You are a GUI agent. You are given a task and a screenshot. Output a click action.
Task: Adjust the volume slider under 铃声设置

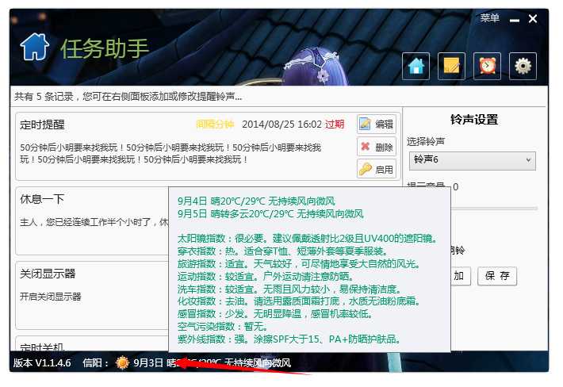coord(495,209)
